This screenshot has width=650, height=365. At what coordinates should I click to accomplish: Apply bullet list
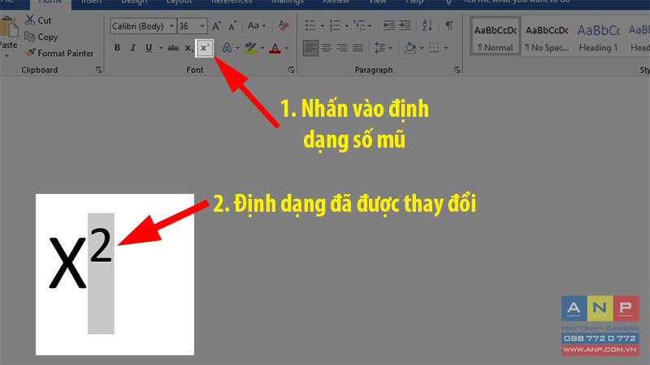click(x=310, y=26)
